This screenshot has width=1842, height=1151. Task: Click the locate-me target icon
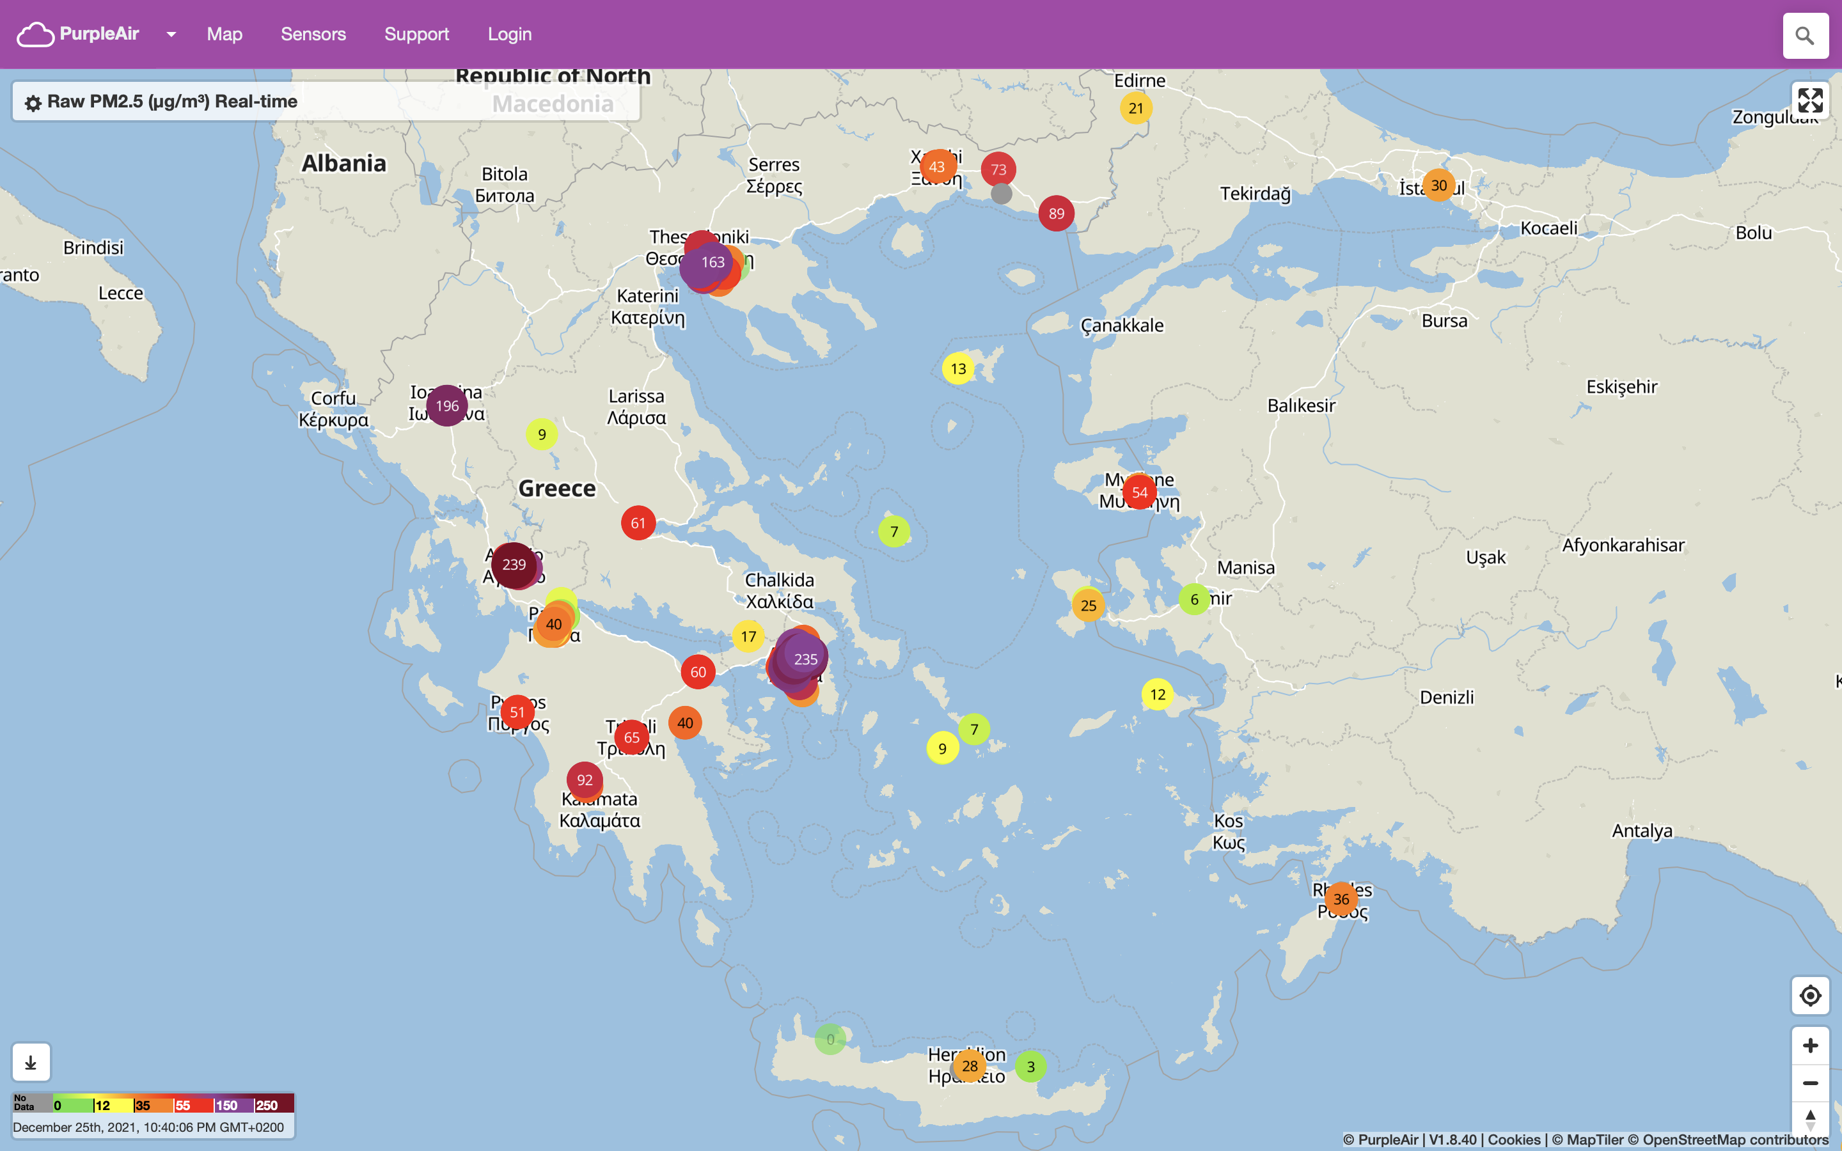[1810, 996]
